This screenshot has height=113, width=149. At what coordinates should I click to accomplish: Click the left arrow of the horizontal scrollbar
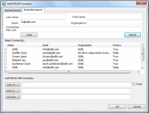(5, 72)
